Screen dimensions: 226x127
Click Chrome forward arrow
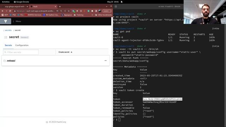6,11
